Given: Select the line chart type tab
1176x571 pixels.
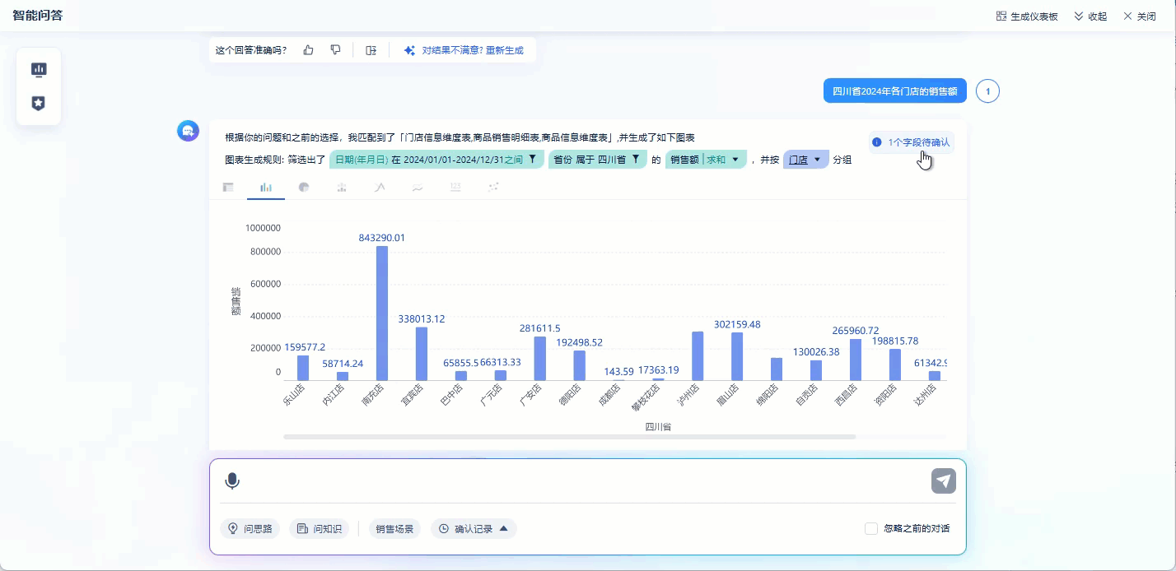Looking at the screenshot, I should 380,187.
